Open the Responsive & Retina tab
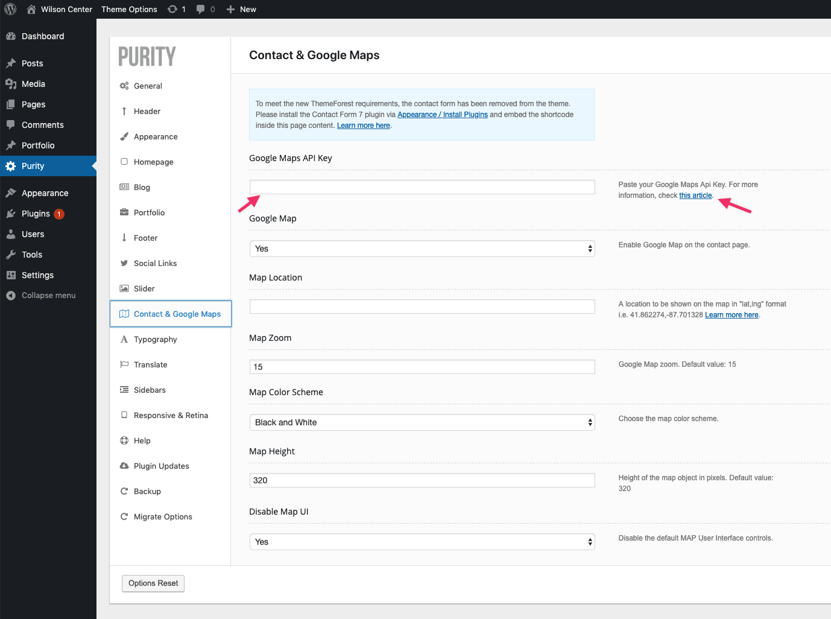 171,415
